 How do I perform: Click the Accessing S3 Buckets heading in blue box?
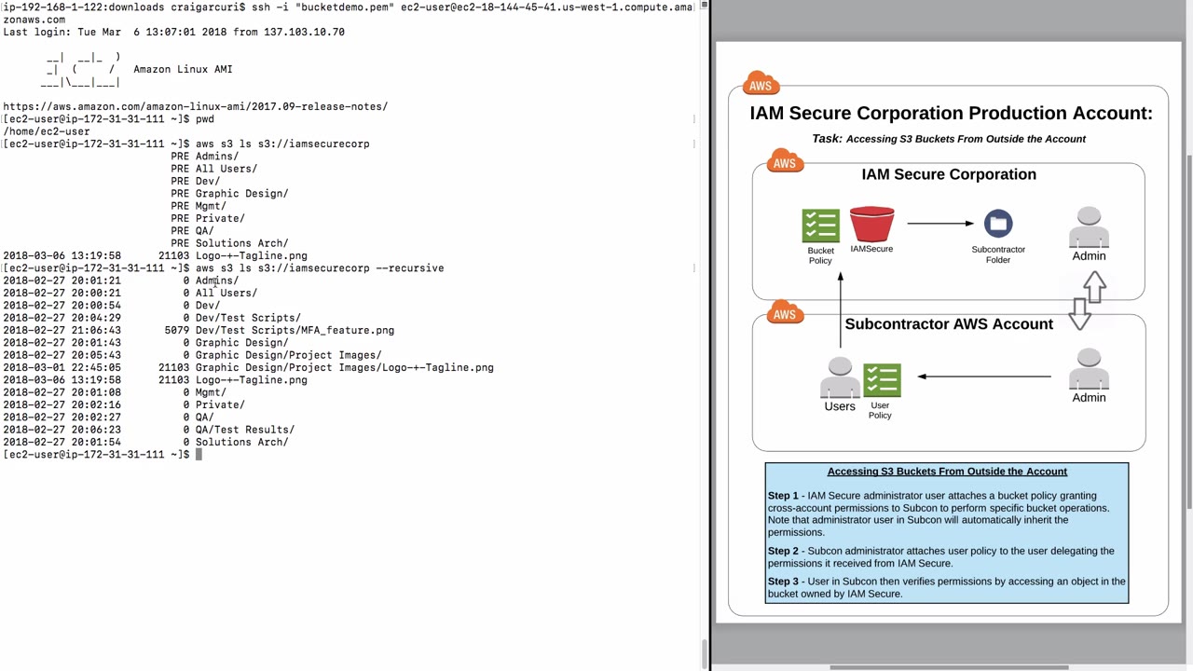coord(947,472)
